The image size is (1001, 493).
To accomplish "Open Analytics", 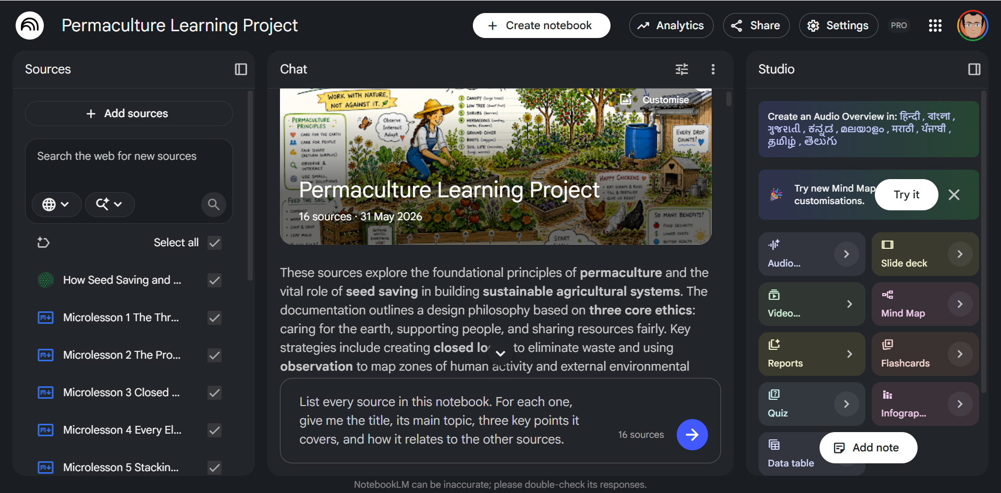I will point(671,26).
